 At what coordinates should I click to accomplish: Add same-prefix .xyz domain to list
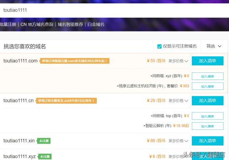[207, 76]
